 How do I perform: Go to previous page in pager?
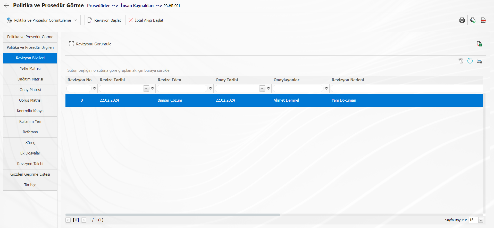[x=68, y=220]
